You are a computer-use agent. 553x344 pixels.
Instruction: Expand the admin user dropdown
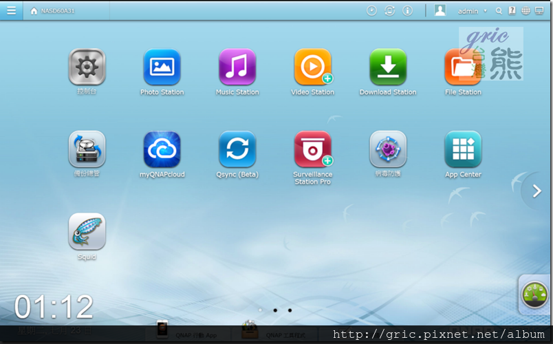486,11
